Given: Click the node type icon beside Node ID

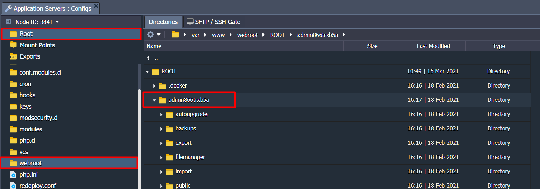Looking at the screenshot, I should (8, 22).
